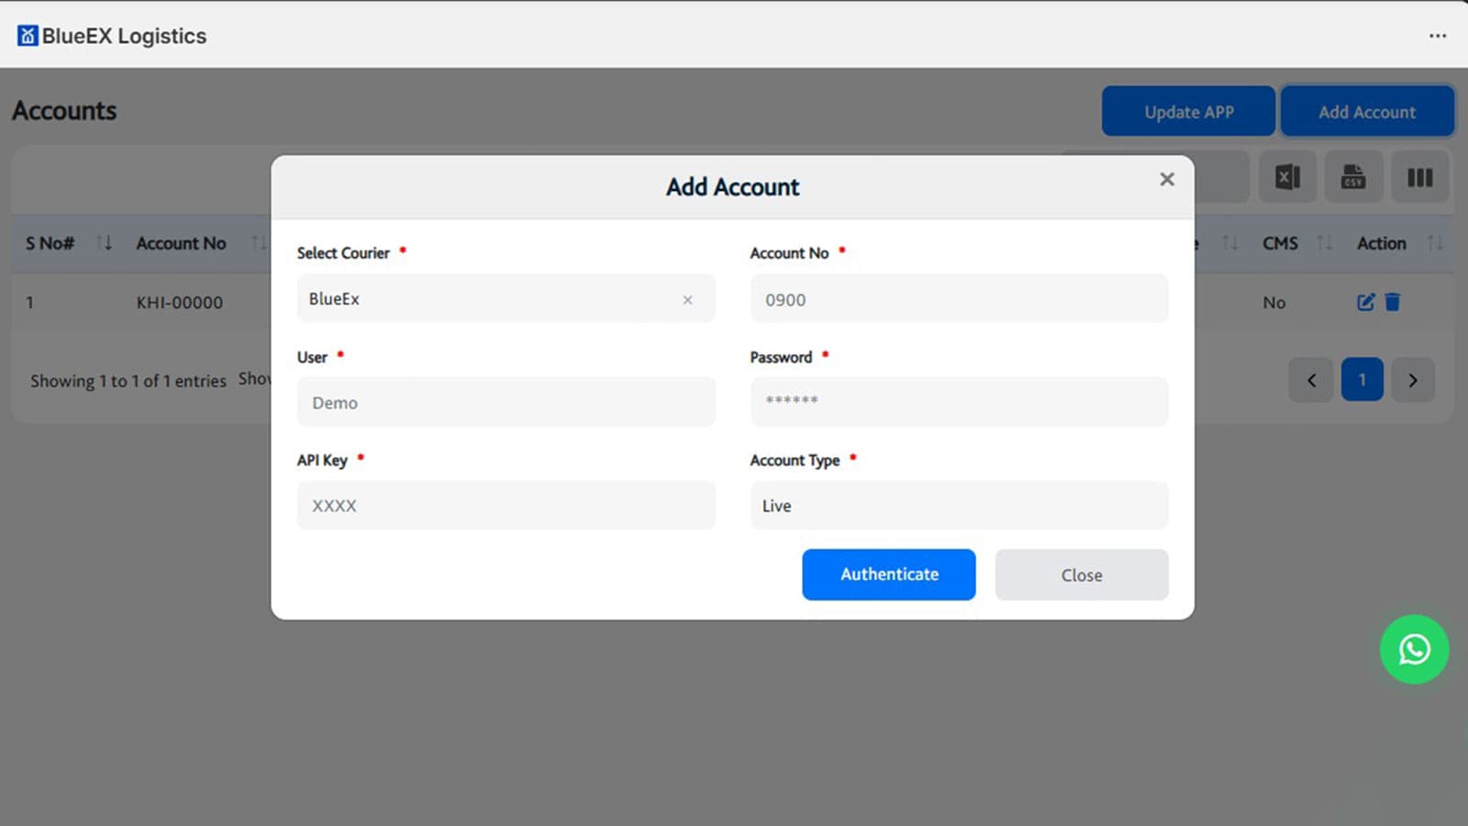Select page 1 in pagination
The width and height of the screenshot is (1468, 826).
pyautogui.click(x=1362, y=379)
